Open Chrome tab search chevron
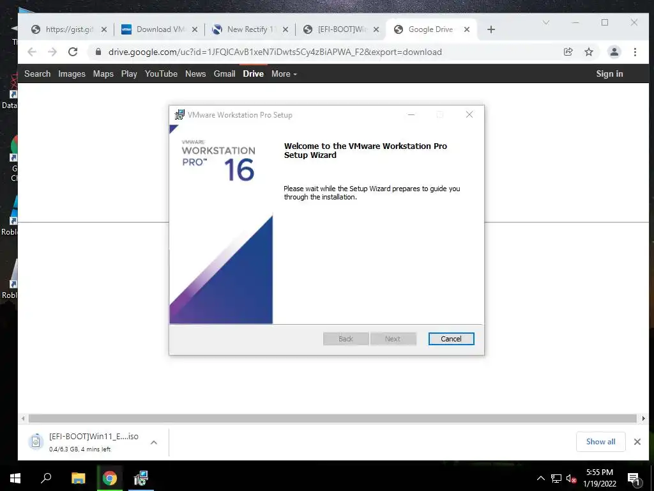 (545, 22)
